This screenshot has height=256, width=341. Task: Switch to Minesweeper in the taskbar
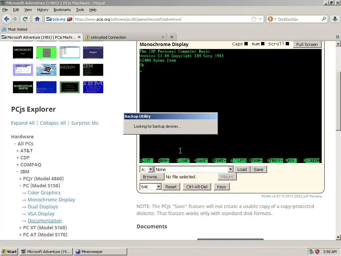point(101,252)
